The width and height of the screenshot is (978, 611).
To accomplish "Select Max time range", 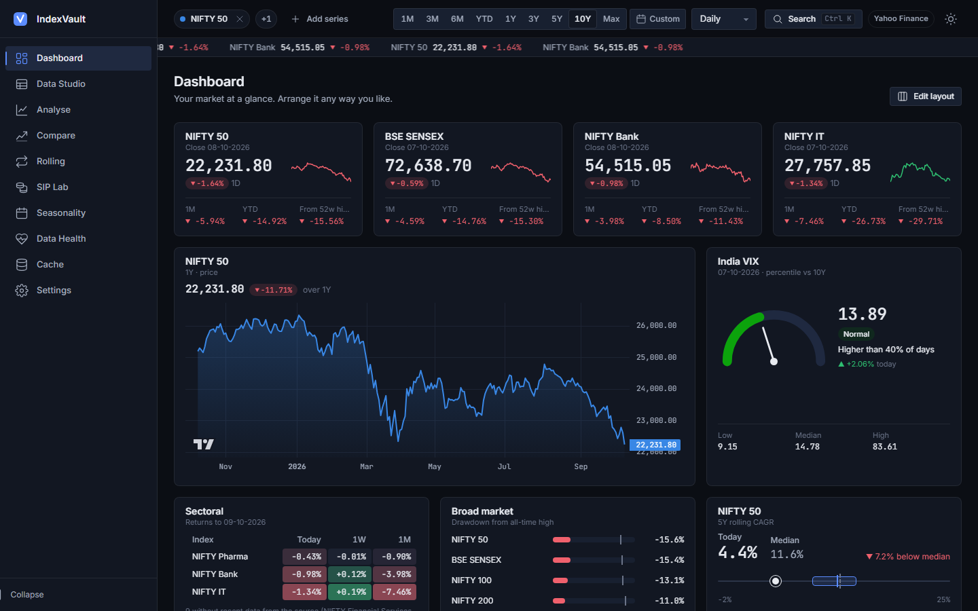I will [611, 19].
